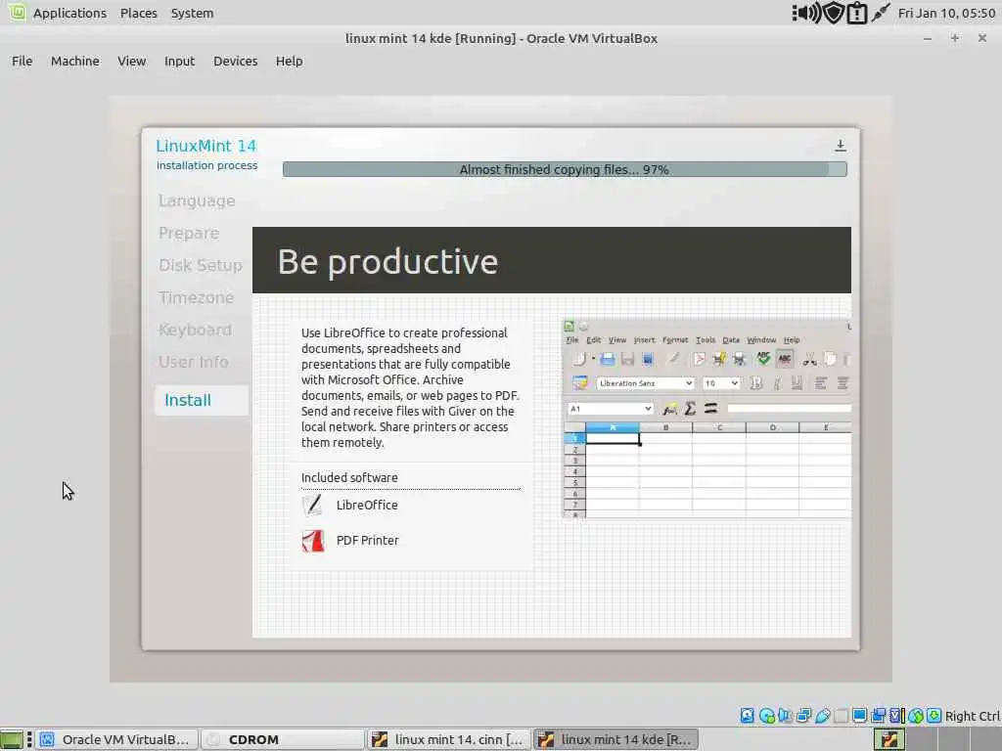1002x751 pixels.
Task: Click the Keyboard step in installer sidebar
Action: point(195,330)
